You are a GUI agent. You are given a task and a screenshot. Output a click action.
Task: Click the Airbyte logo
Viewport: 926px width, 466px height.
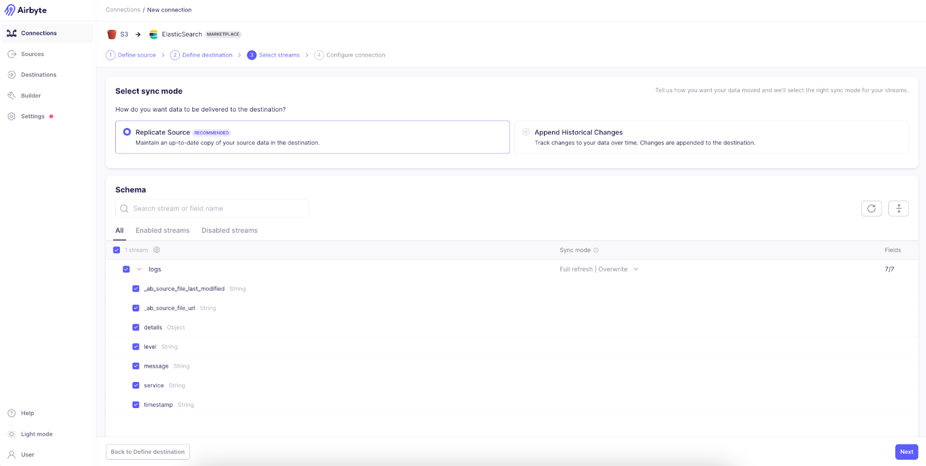25,10
